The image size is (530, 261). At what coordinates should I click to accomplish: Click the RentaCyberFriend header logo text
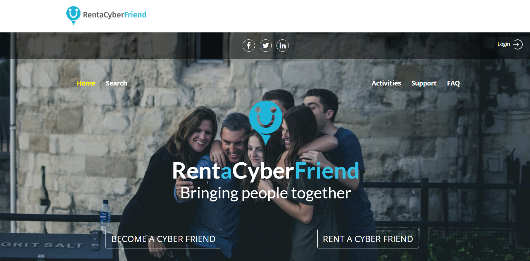(115, 15)
